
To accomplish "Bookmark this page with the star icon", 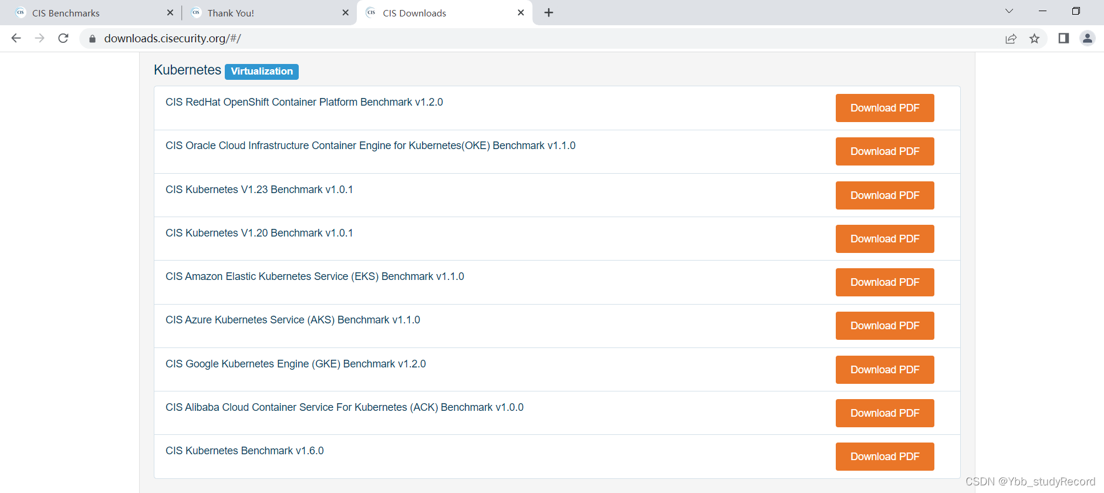I will coord(1034,39).
